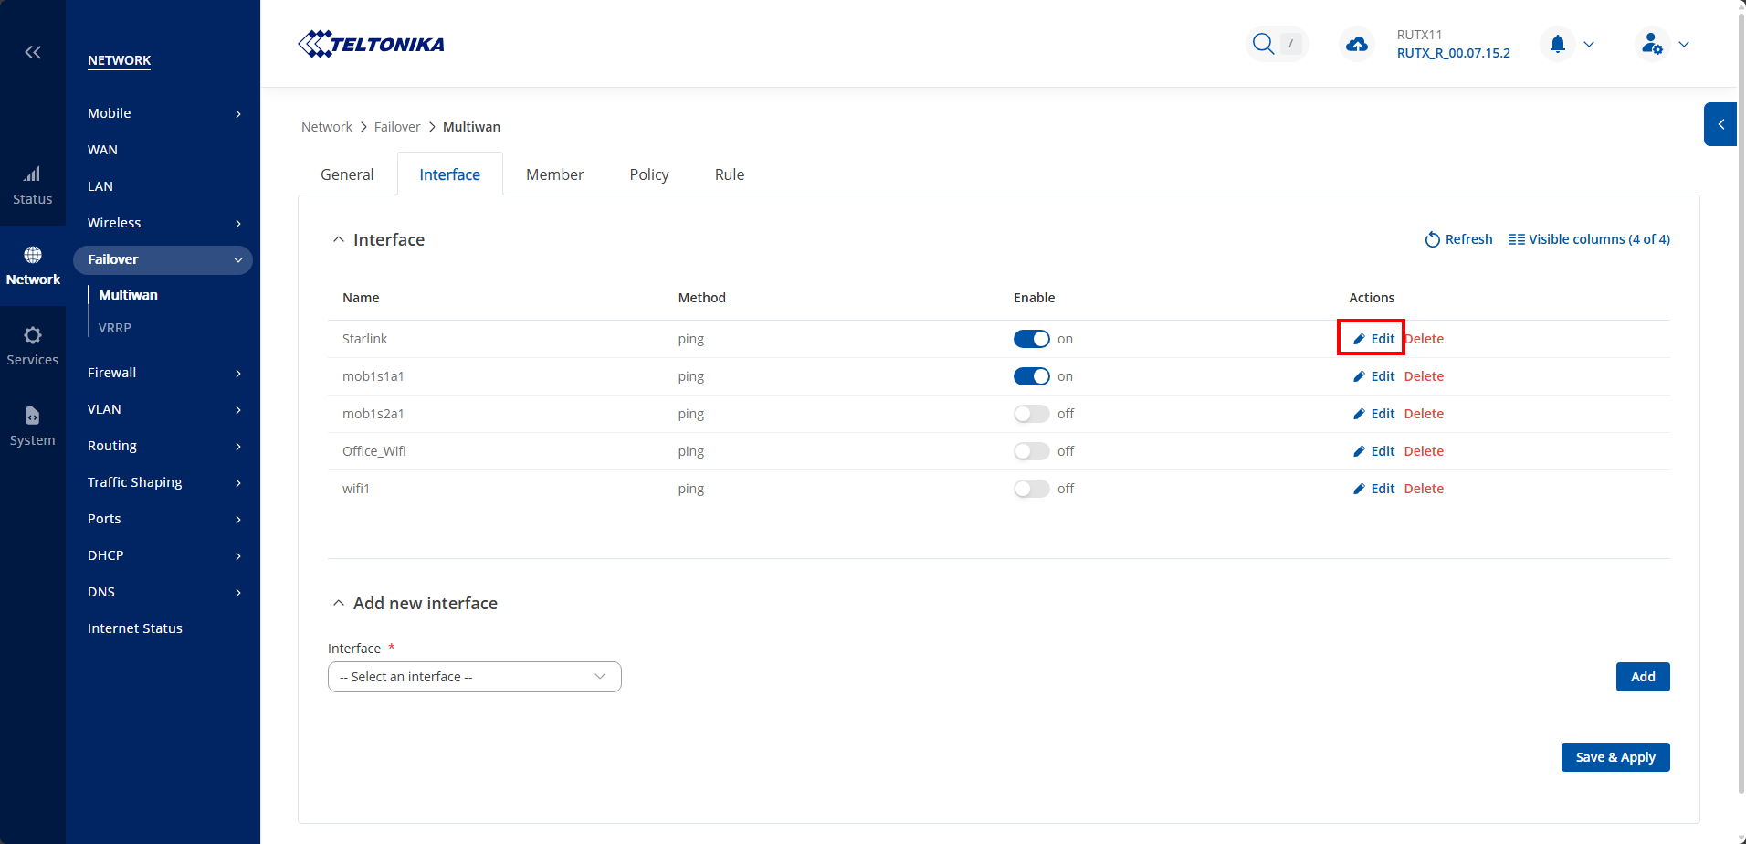The height and width of the screenshot is (844, 1746).
Task: Click the cloud firmware update icon
Action: point(1357,44)
